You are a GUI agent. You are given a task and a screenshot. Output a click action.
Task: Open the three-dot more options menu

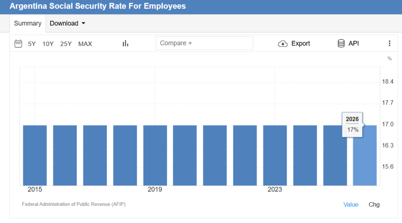point(389,44)
